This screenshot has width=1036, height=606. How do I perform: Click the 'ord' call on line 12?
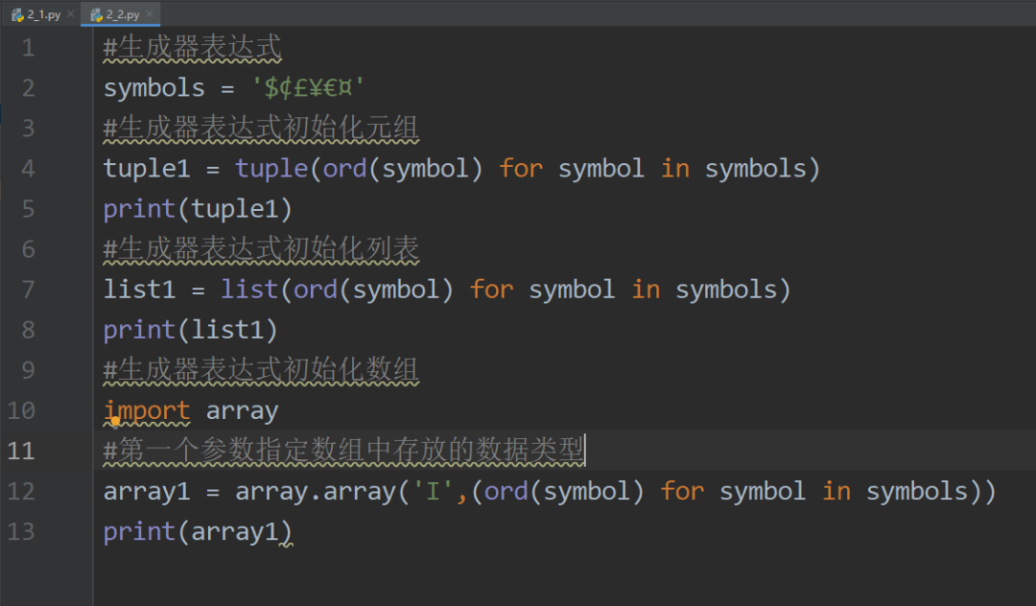click(506, 491)
